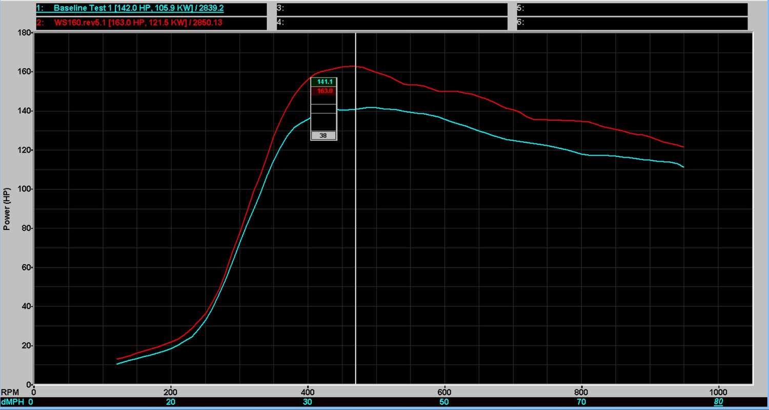
Task: Click the green 141.1 cursor readout cell
Action: point(323,81)
